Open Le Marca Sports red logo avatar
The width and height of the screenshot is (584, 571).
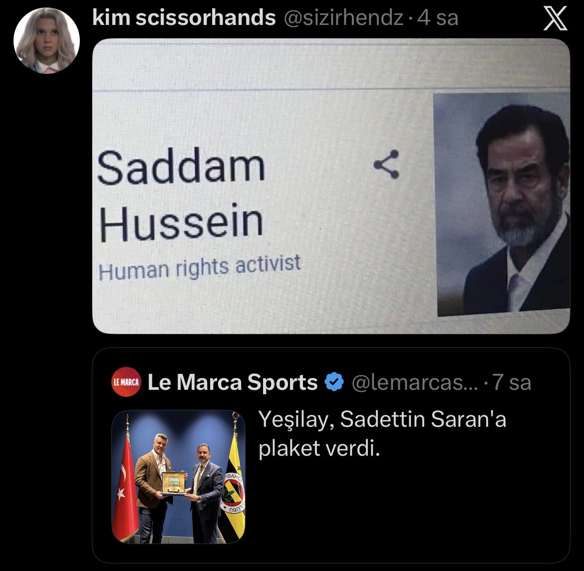[x=126, y=382]
